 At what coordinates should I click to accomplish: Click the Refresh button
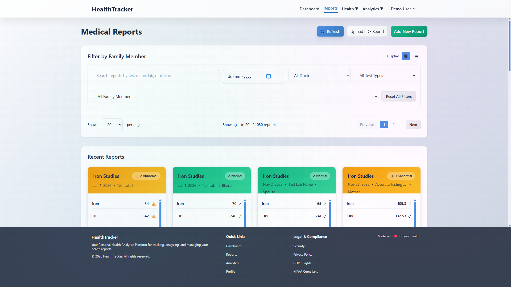[330, 31]
